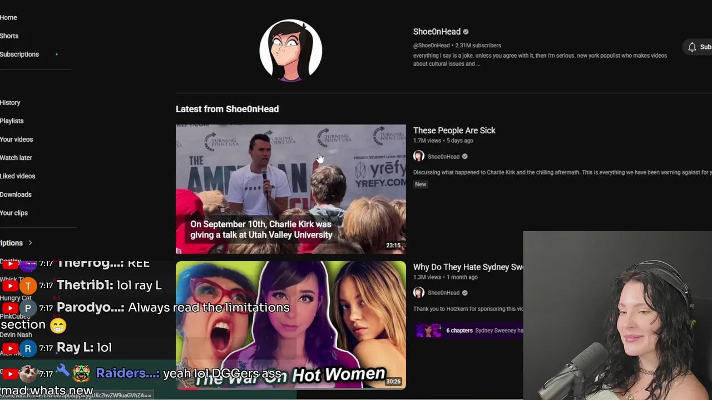
Task: Click '@ShoeOnHead • 2.31M subscribers' text
Action: click(457, 46)
